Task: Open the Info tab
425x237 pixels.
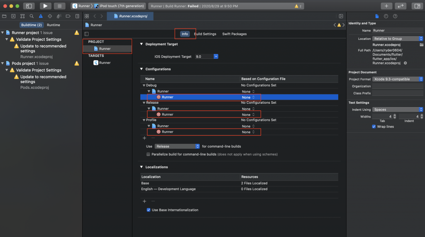Action: tap(185, 34)
